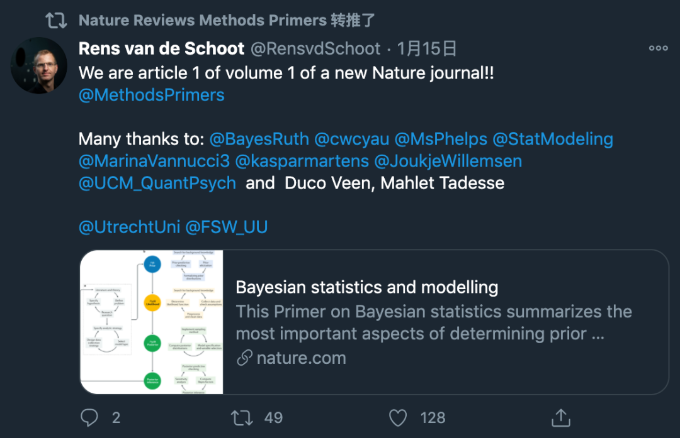Open the @FSW_UU mention

tap(226, 227)
